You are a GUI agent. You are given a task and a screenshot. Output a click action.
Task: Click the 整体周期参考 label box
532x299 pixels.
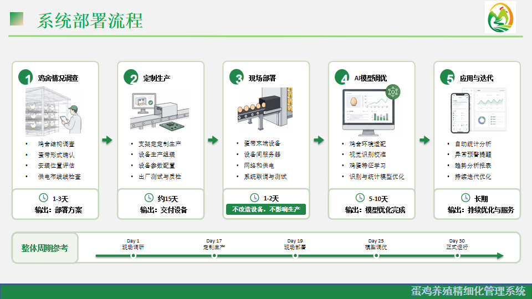45,248
